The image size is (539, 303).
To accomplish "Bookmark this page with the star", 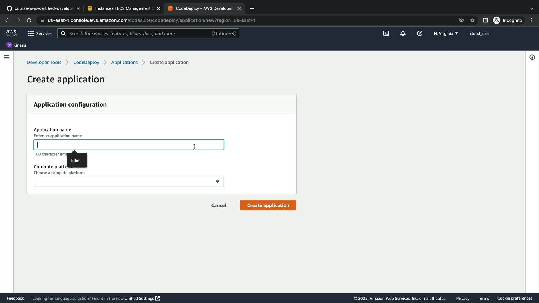I will (x=472, y=20).
